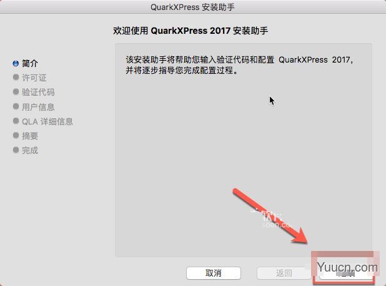Select the 摘要 step label
The width and height of the screenshot is (386, 286).
[30, 136]
